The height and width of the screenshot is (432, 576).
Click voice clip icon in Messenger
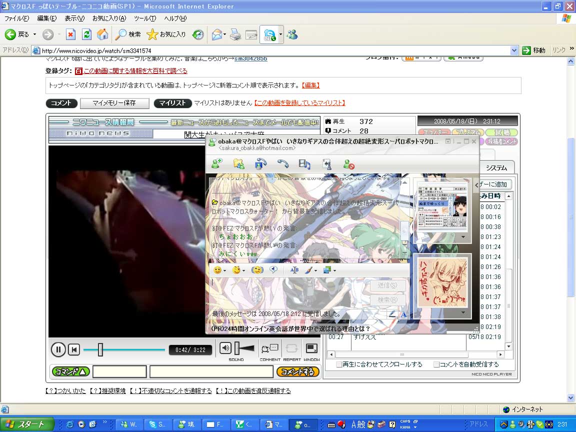click(x=273, y=270)
